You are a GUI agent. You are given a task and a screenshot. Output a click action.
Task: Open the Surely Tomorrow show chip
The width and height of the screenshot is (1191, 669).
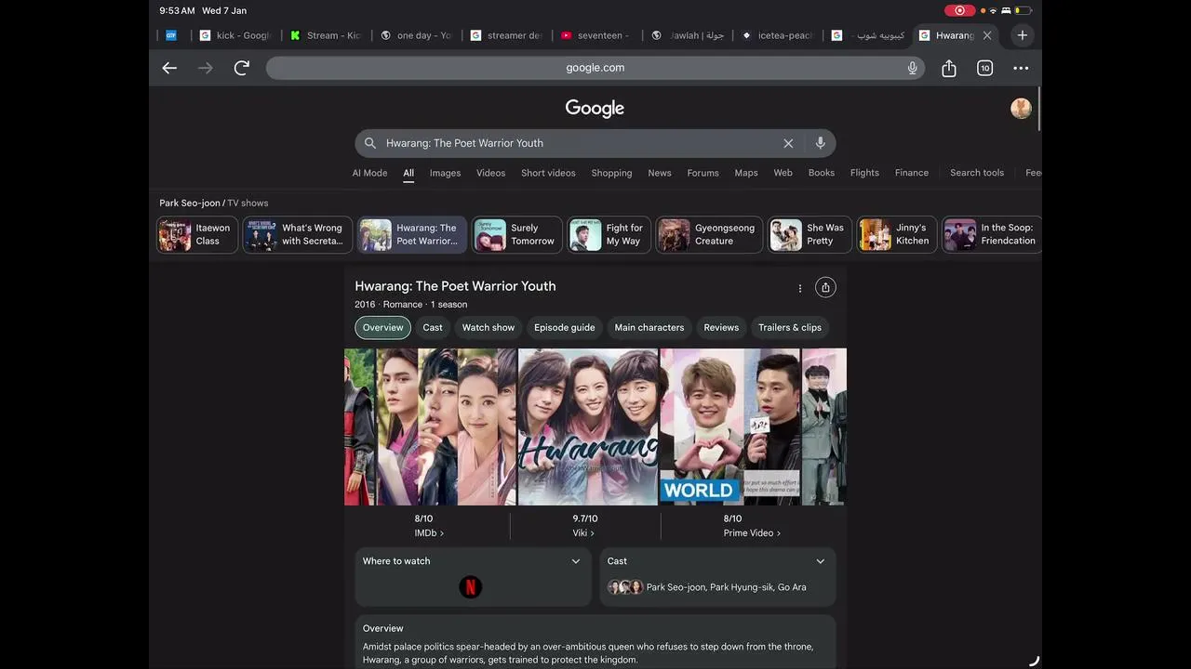(x=517, y=235)
